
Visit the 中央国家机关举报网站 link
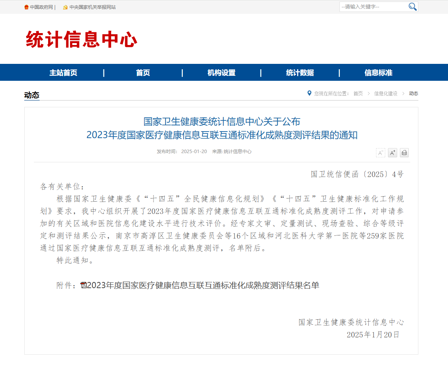[x=92, y=7]
